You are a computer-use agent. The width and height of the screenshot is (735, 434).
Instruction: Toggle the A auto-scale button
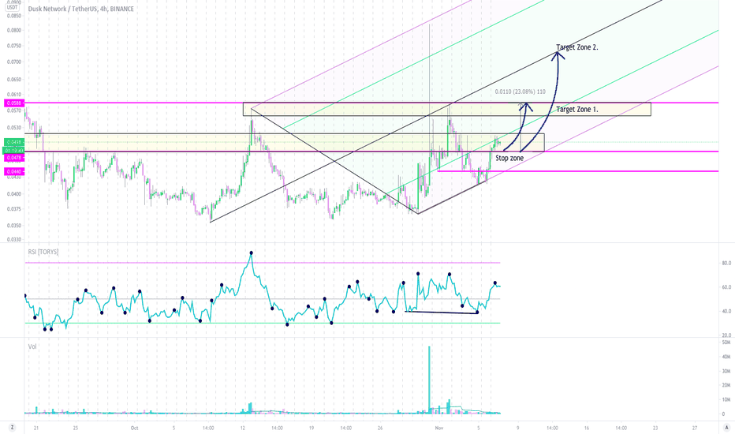tap(726, 428)
